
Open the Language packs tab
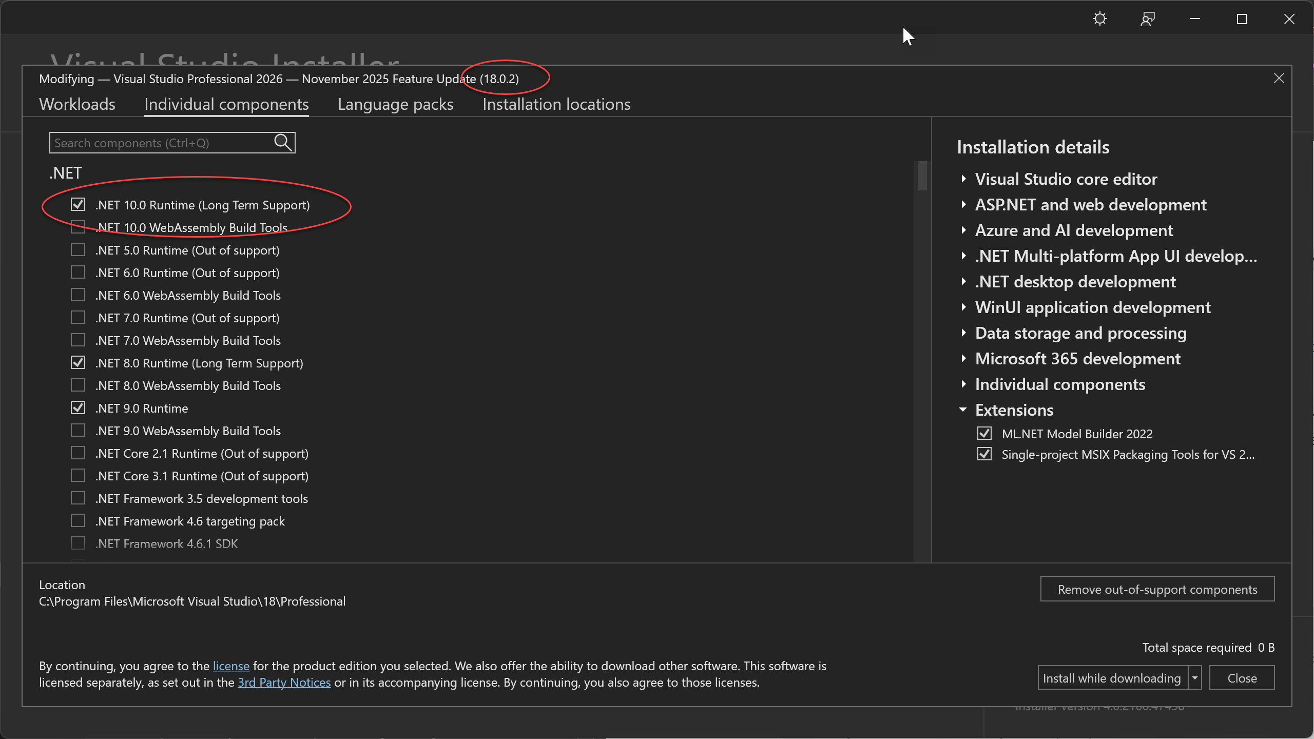point(395,104)
